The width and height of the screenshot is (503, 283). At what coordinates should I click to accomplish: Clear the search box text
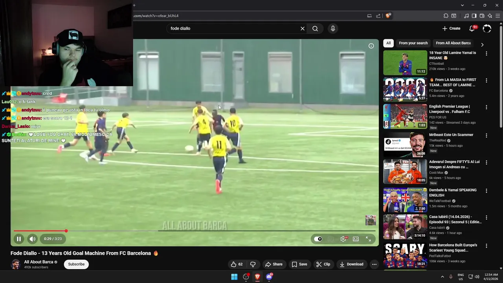(303, 28)
